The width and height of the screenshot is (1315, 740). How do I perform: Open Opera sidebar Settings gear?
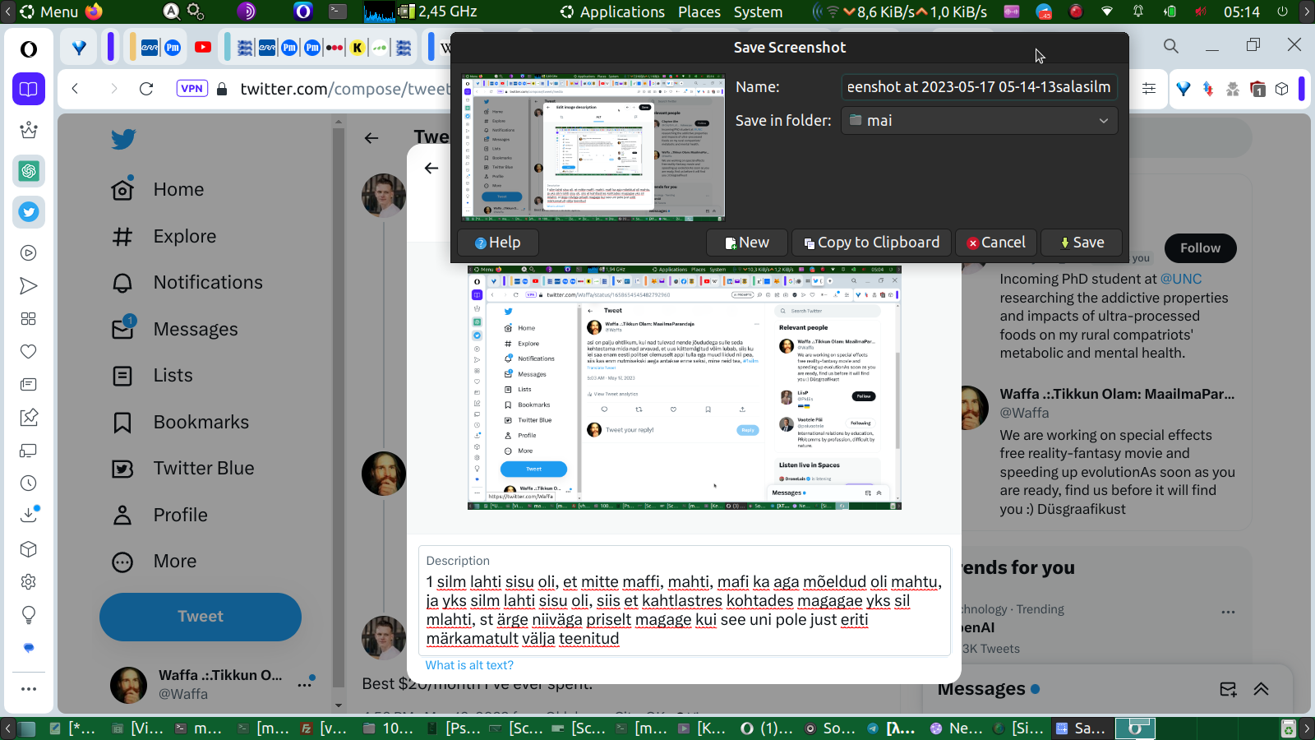point(29,582)
